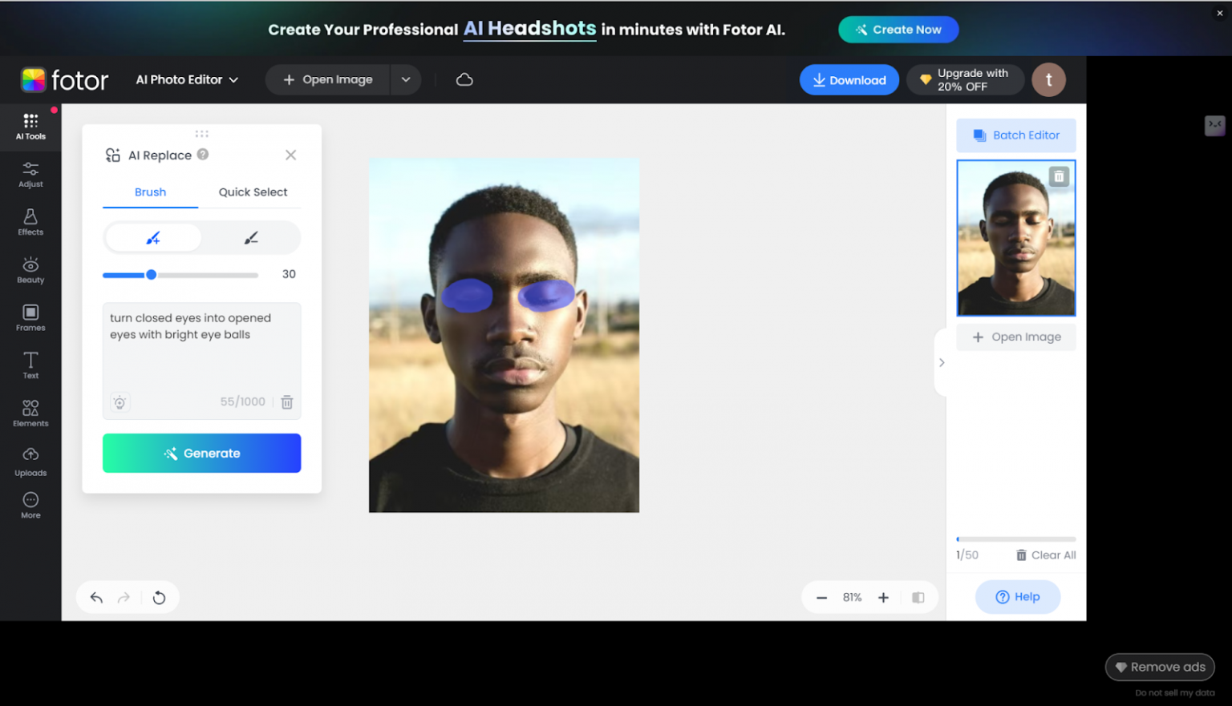
Task: Open the Help button
Action: pos(1017,597)
